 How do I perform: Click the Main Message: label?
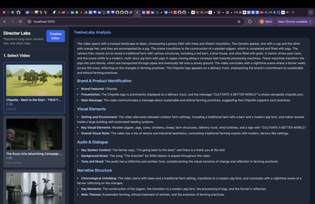pyautogui.click(x=92, y=100)
